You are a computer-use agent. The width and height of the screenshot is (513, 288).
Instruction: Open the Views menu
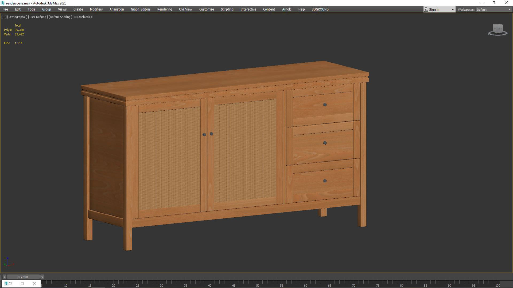pyautogui.click(x=62, y=9)
